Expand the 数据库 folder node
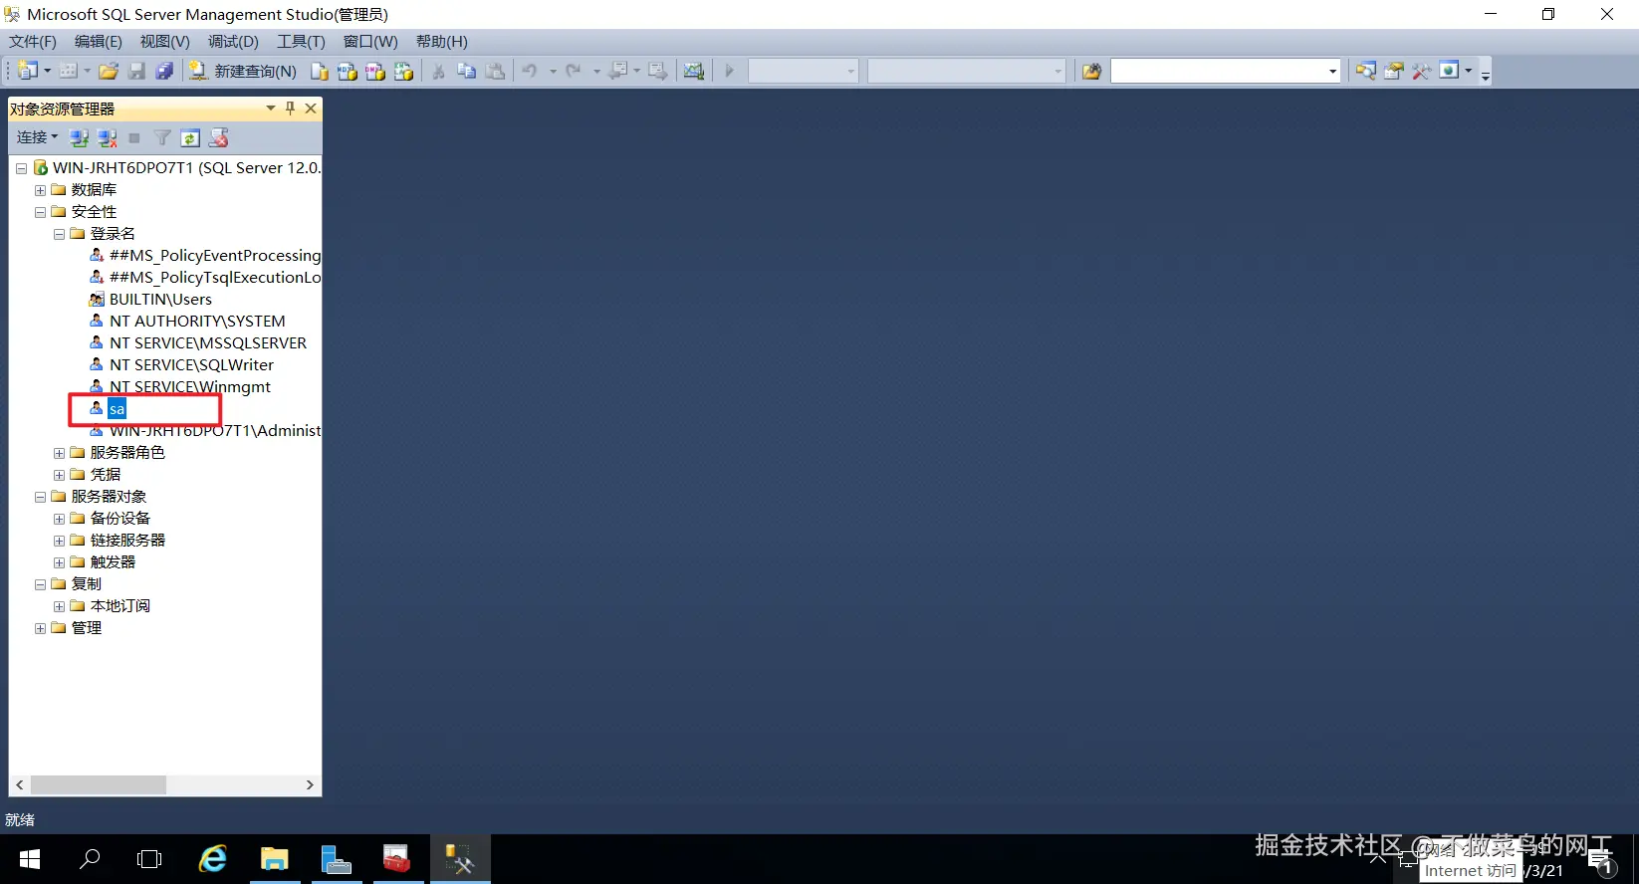This screenshot has width=1639, height=884. pyautogui.click(x=40, y=190)
